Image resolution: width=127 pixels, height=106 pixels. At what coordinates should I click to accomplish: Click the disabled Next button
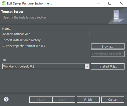pyautogui.click(x=64, y=100)
